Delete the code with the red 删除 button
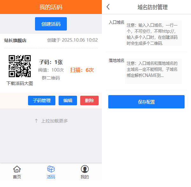This screenshot has width=191, height=187. click(x=89, y=100)
